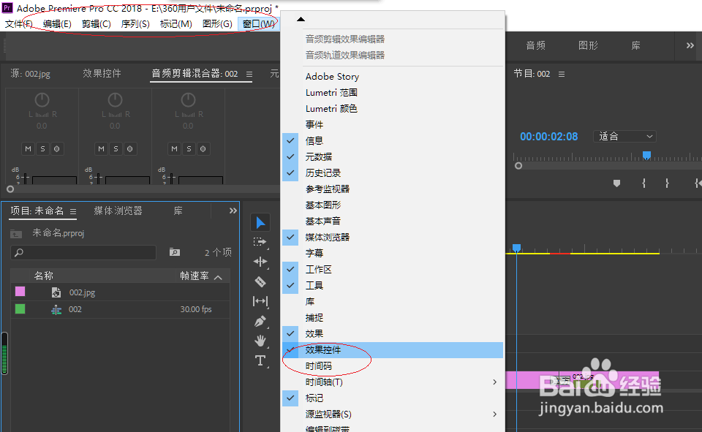Click the Premiere Pro app icon in title bar
The width and height of the screenshot is (702, 432).
coord(7,7)
